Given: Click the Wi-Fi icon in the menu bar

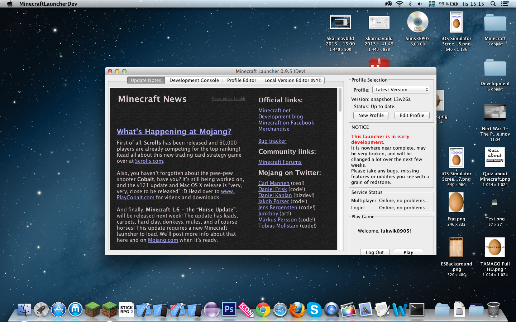Looking at the screenshot, I should [x=399, y=4].
